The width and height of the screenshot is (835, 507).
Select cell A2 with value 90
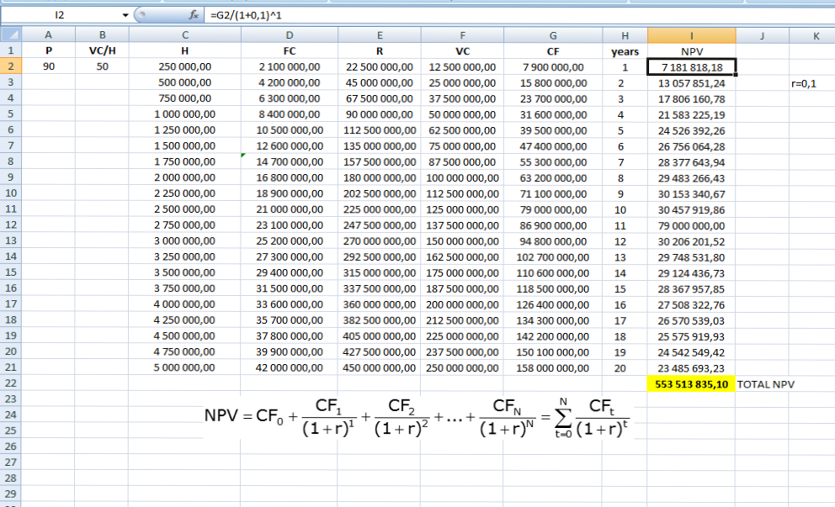point(48,67)
